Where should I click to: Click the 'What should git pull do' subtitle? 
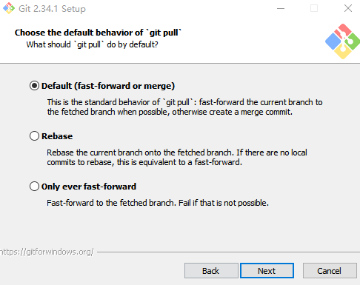92,44
